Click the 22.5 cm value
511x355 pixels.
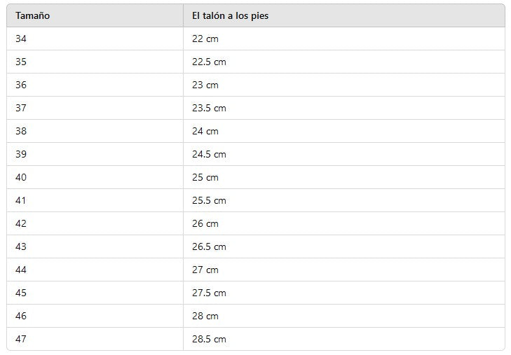coord(209,62)
